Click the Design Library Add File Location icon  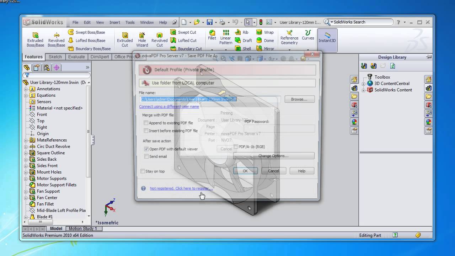tap(373, 66)
